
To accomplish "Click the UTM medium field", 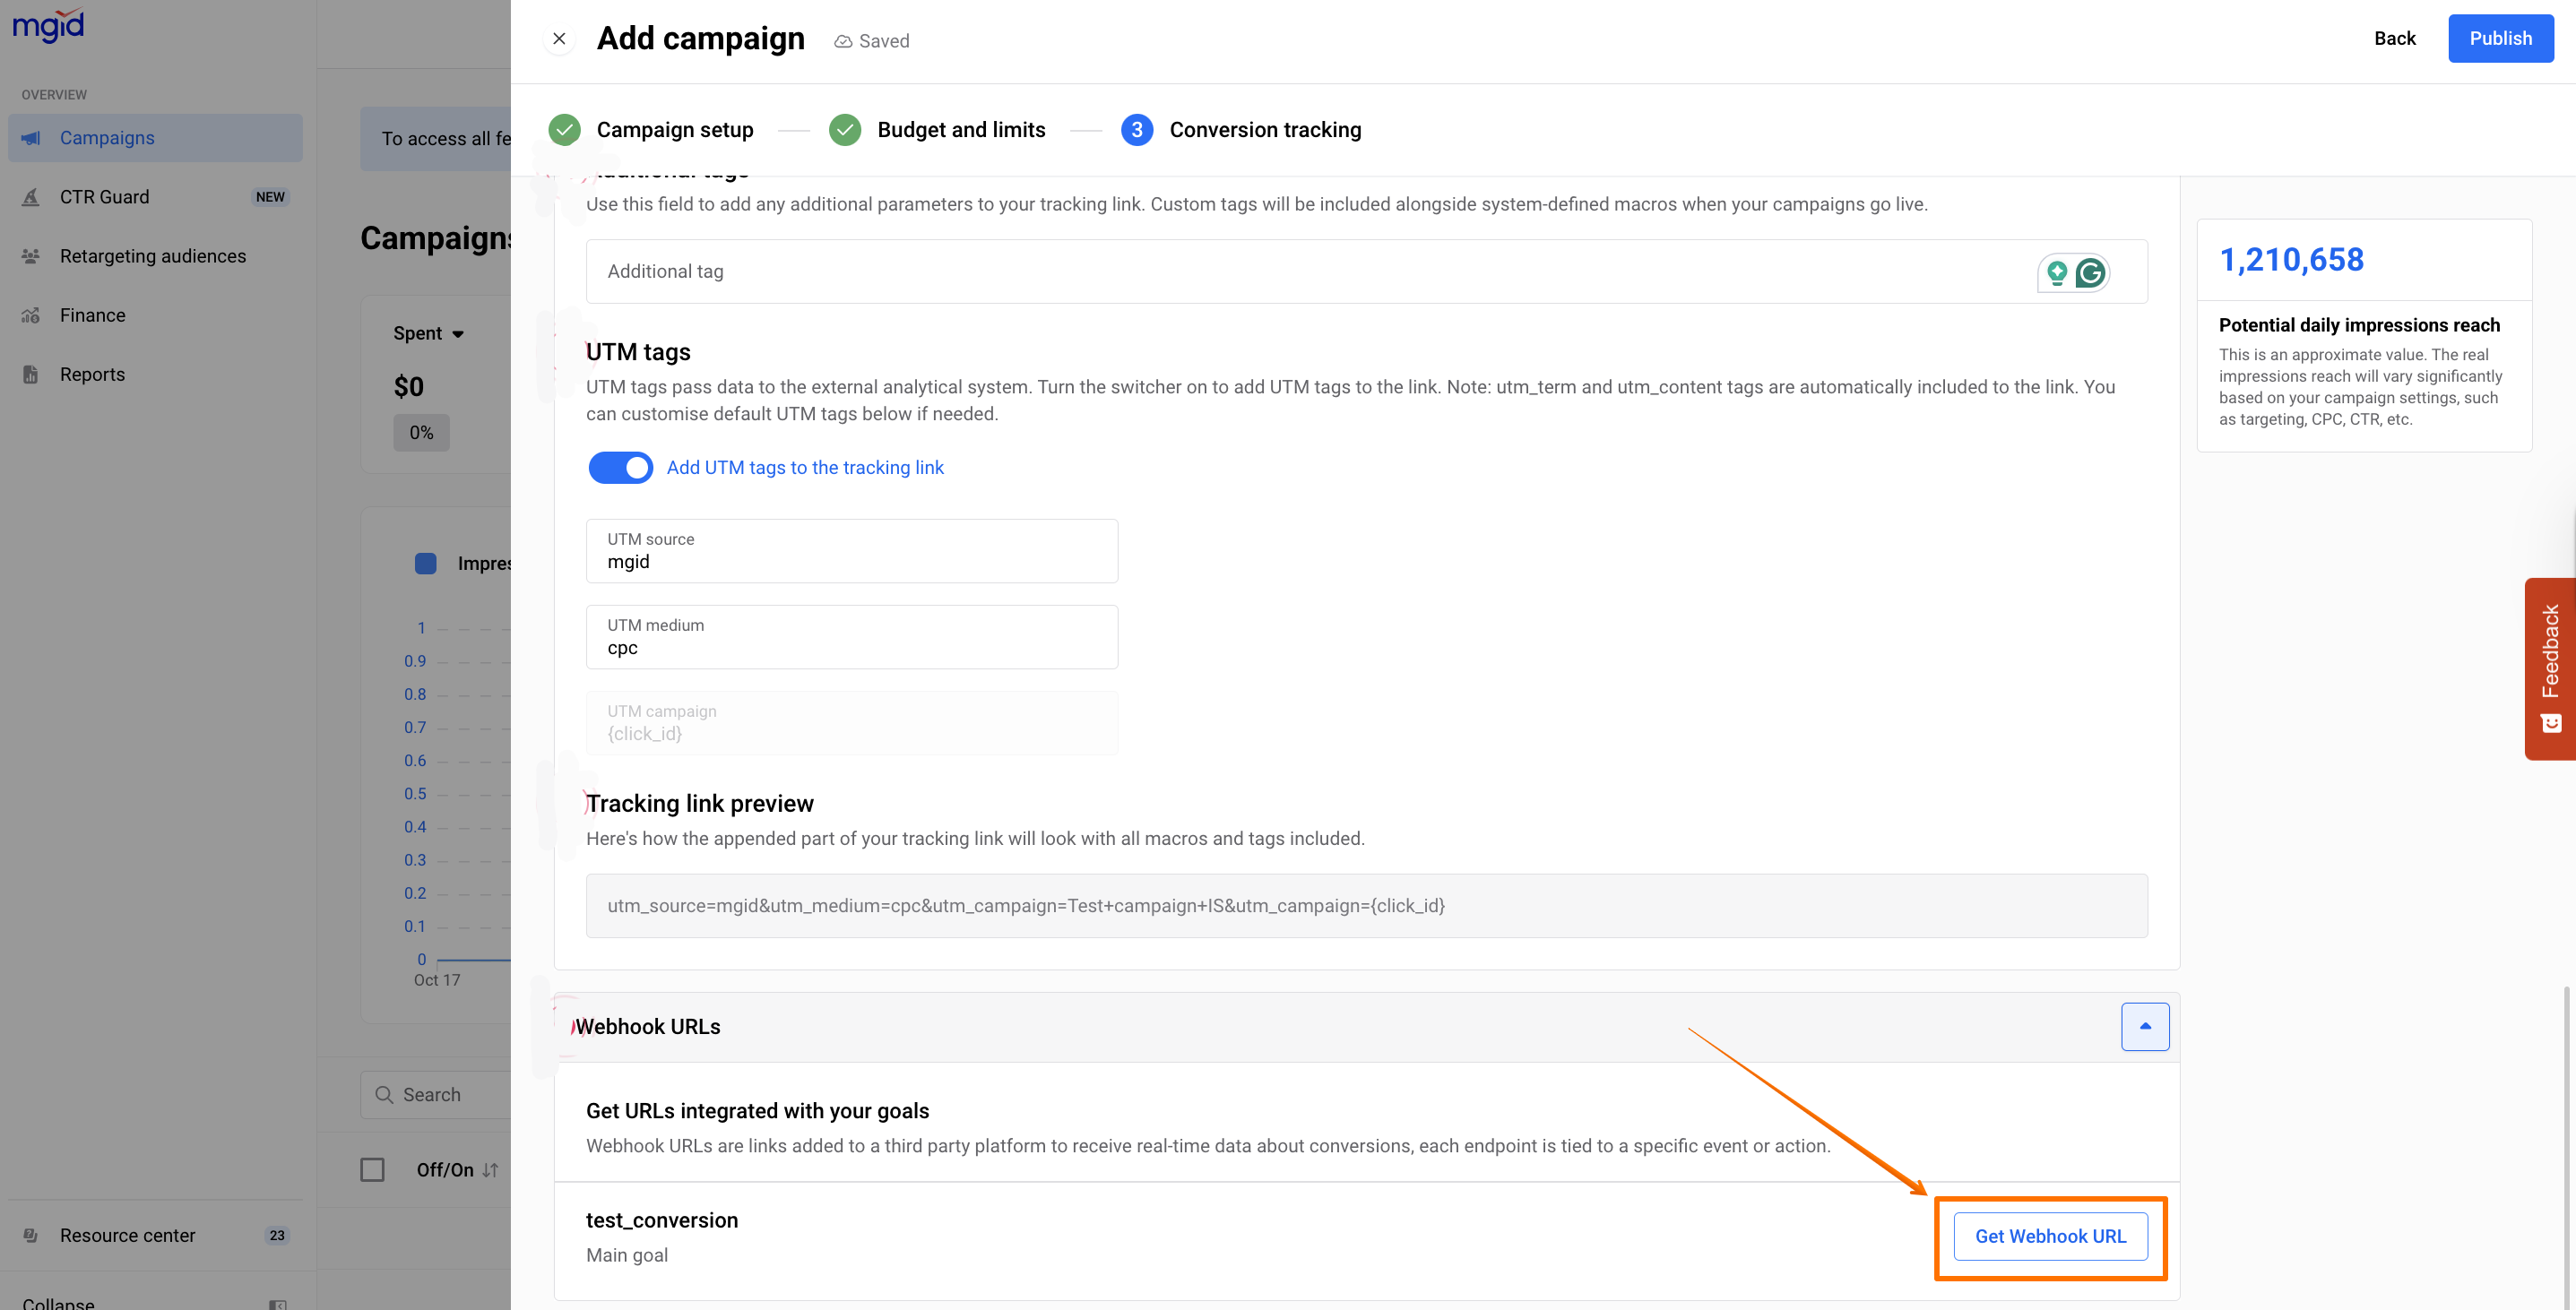I will [851, 638].
